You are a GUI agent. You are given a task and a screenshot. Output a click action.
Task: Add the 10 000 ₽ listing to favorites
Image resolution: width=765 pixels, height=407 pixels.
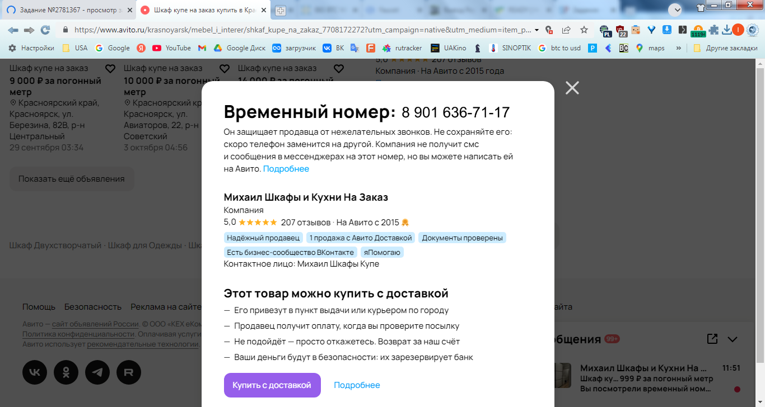pos(224,69)
